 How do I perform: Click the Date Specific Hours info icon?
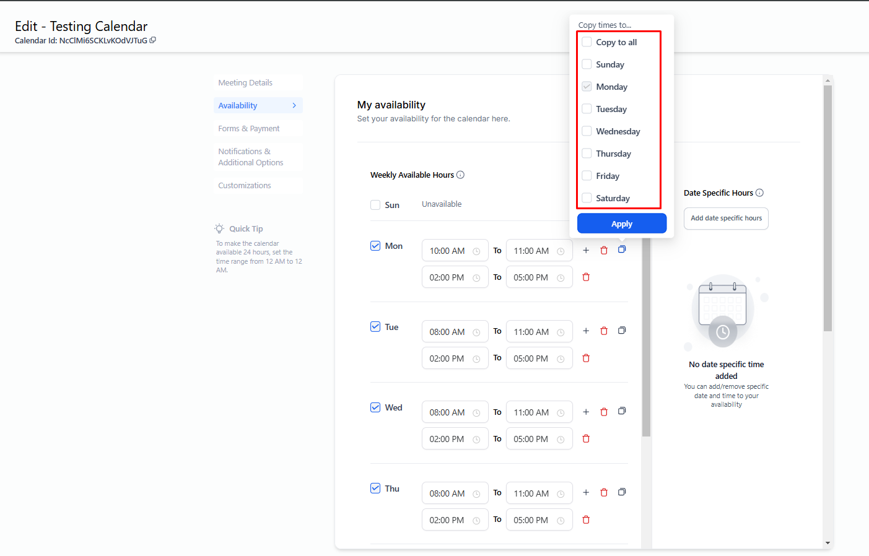[759, 193]
